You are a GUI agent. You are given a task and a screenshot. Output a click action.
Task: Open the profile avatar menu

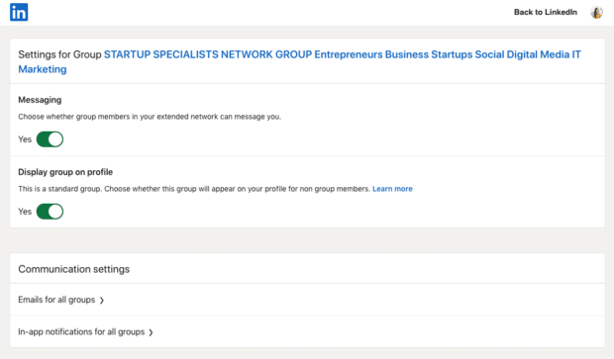[x=596, y=13]
